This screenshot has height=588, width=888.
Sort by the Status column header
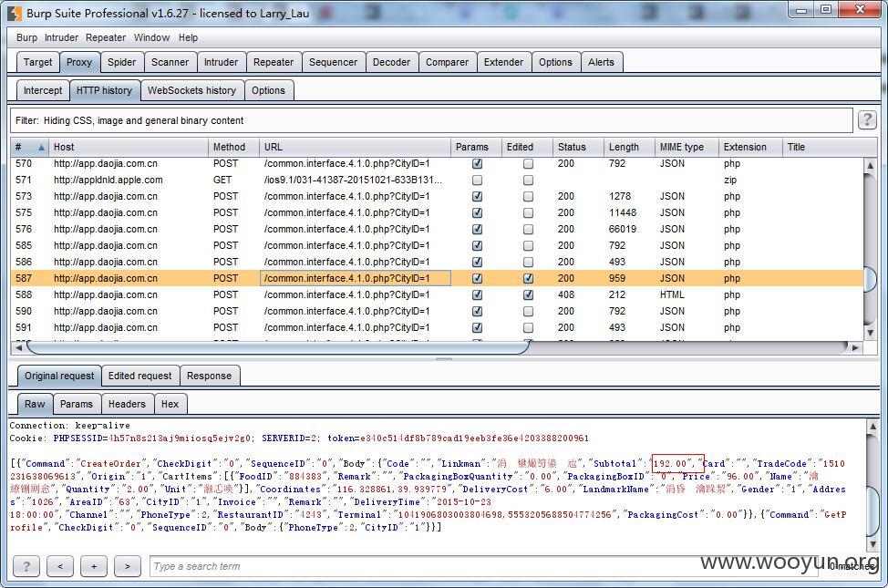point(578,148)
